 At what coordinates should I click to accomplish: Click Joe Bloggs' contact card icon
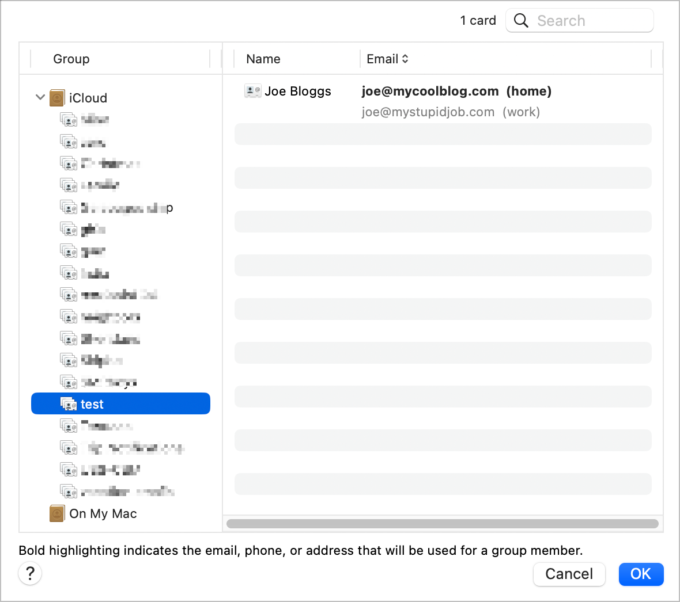(252, 91)
